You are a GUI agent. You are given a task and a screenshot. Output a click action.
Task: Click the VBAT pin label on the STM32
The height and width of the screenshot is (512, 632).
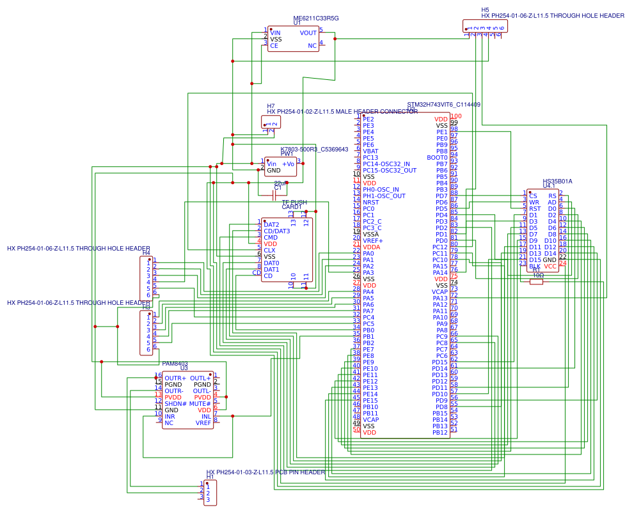(x=370, y=151)
